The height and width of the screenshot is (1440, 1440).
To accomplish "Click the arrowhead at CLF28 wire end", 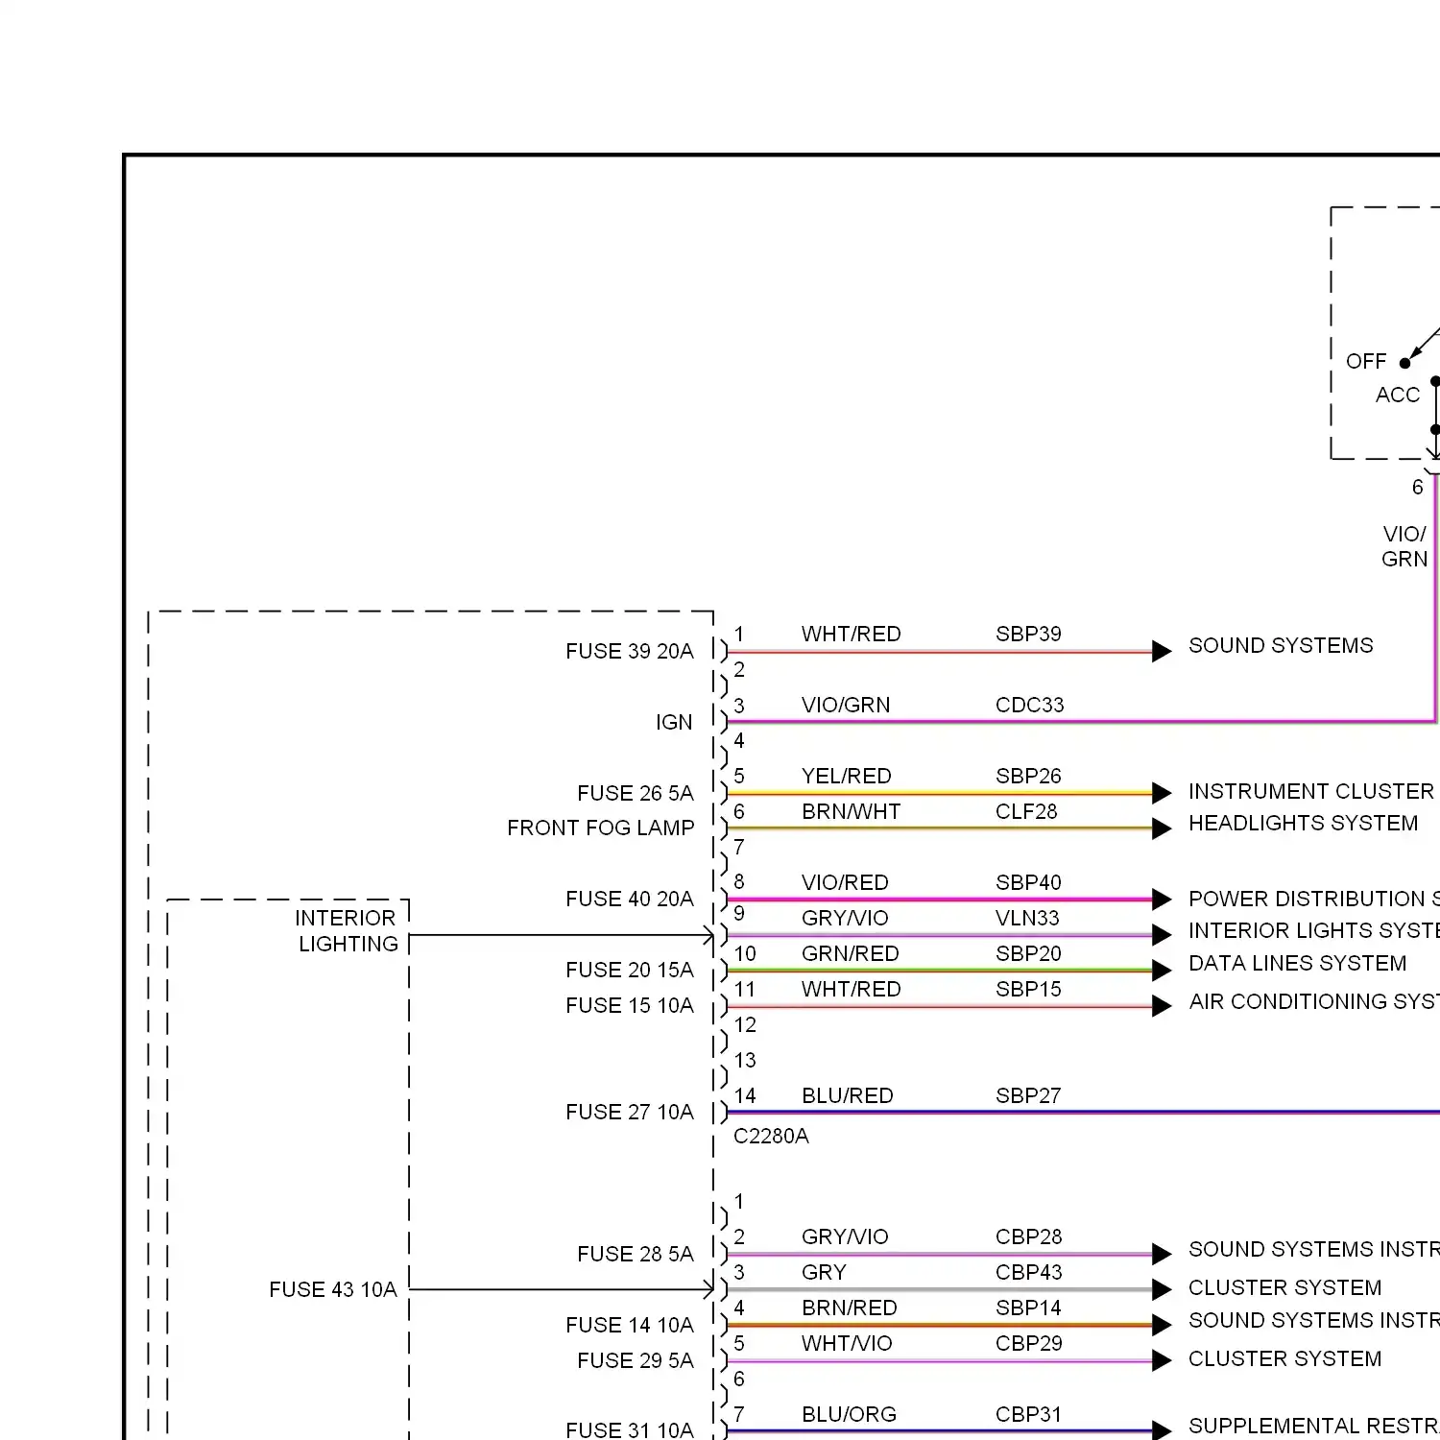I will pyautogui.click(x=1162, y=828).
